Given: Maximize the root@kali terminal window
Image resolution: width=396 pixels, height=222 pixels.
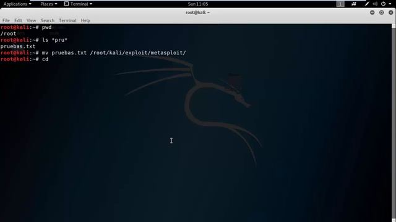Looking at the screenshot, I should [381, 12].
